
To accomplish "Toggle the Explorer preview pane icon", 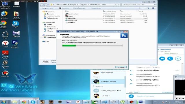I will tap(148, 8).
